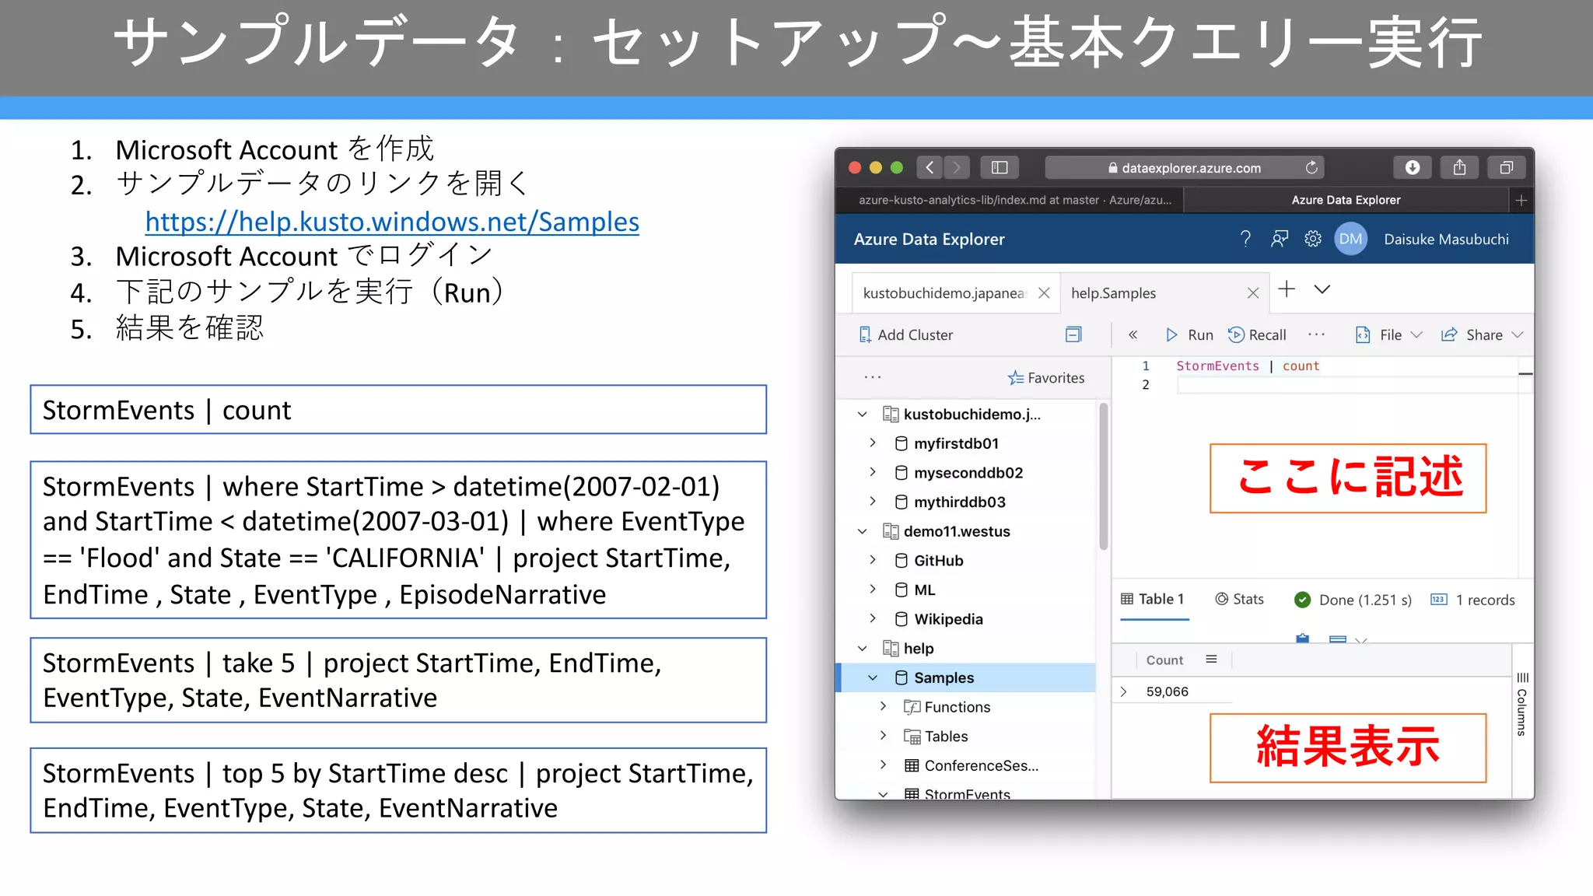Open the query tabs dropdown chevron

pos(1322,289)
